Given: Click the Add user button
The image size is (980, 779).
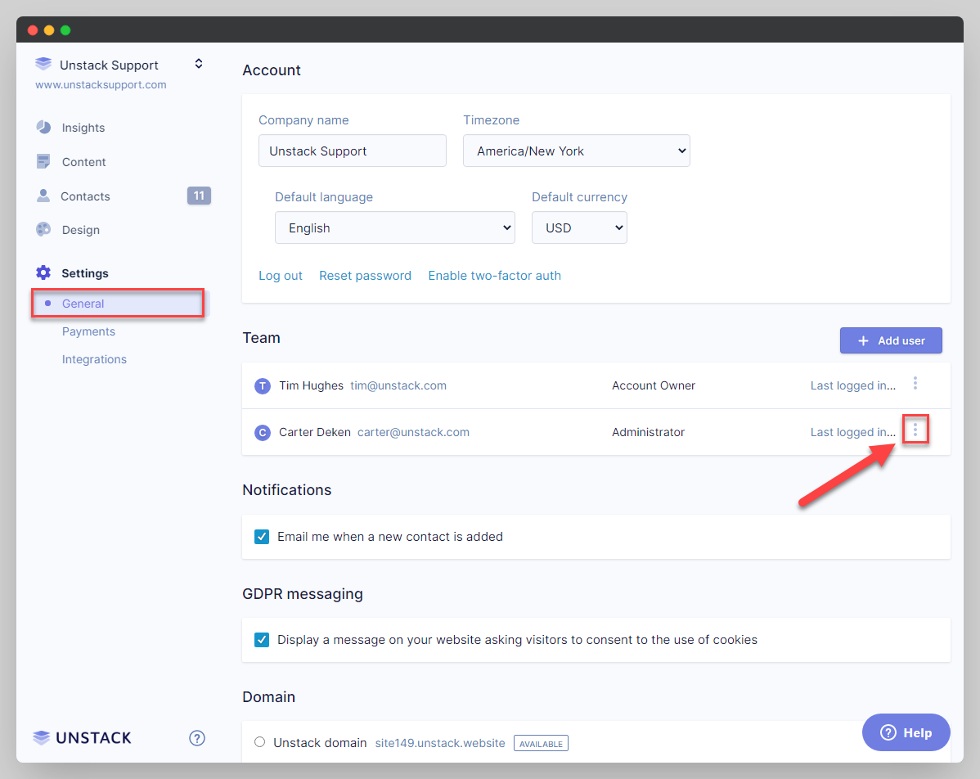Looking at the screenshot, I should coord(891,340).
